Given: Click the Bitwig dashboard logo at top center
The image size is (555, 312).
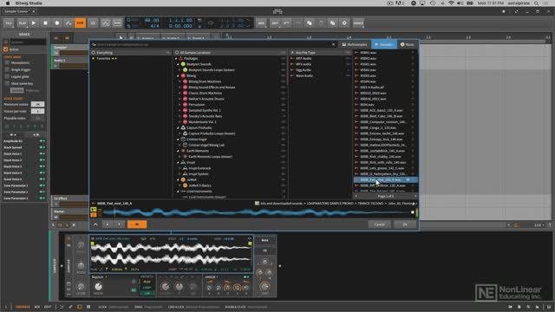Looking at the screenshot, I should [x=277, y=11].
